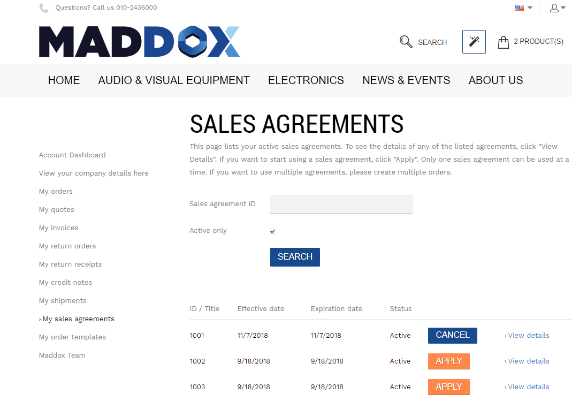Apply sales agreement 1002
572x401 pixels.
coord(449,361)
